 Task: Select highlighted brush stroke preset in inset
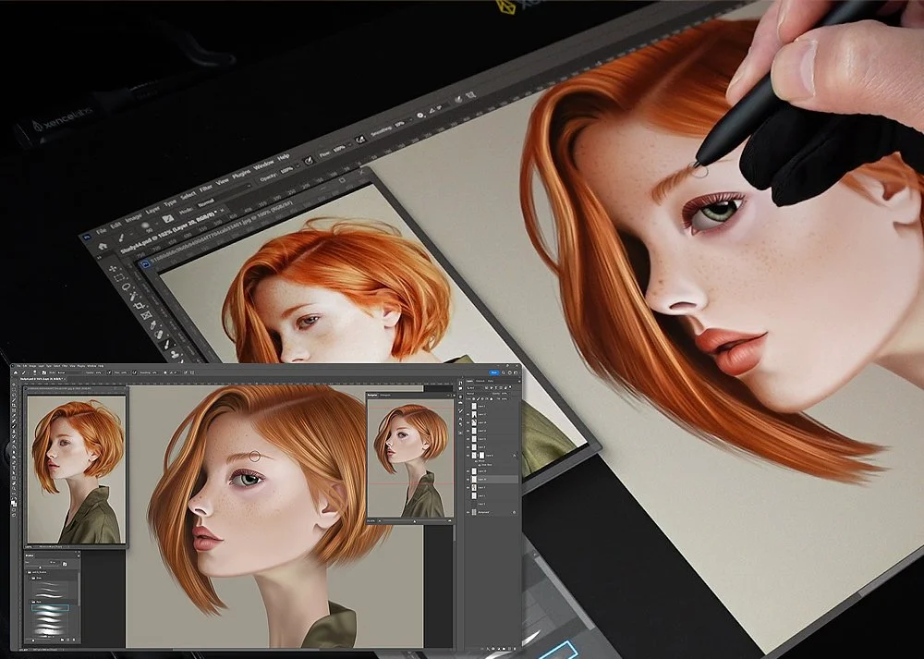point(50,608)
